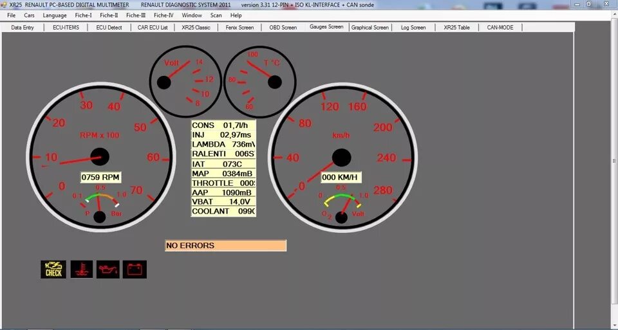Click the AAP 1090mB row
This screenshot has width=618, height=330.
(x=223, y=192)
